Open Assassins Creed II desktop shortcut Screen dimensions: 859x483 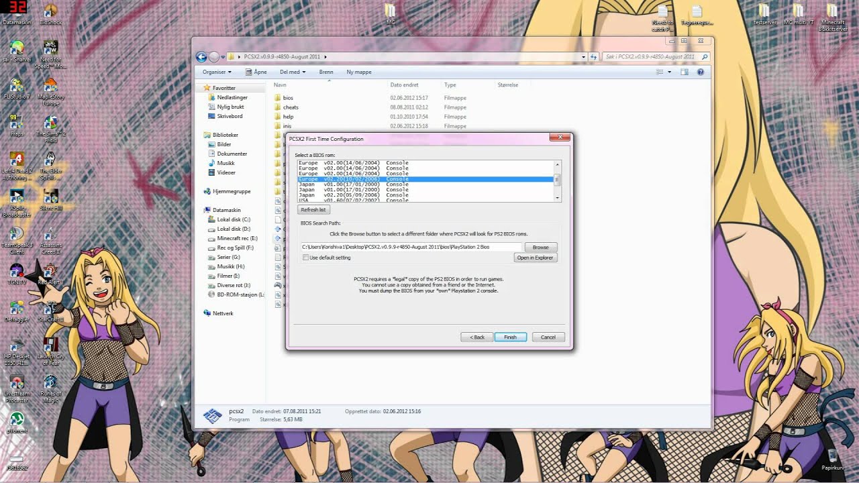50,241
